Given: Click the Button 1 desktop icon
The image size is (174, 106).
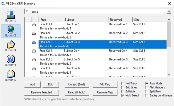Looking at the screenshot, I should coord(11,15).
